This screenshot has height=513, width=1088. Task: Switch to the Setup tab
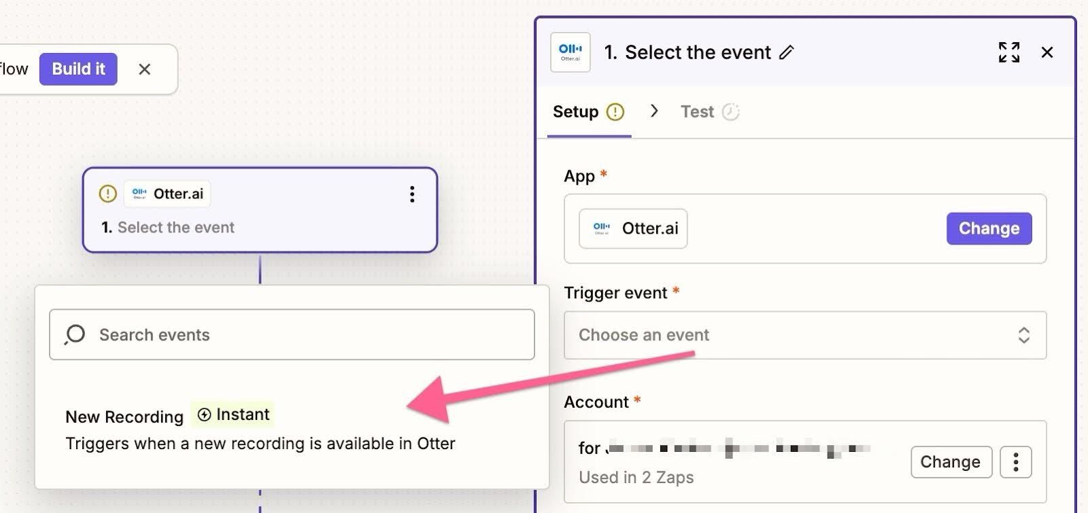tap(589, 112)
